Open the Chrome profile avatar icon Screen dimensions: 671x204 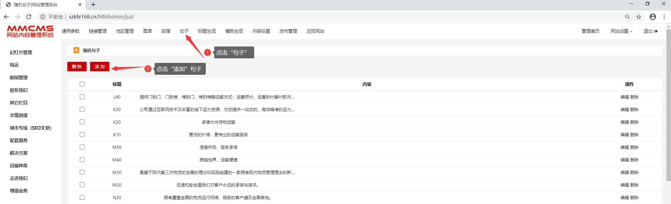pos(652,17)
